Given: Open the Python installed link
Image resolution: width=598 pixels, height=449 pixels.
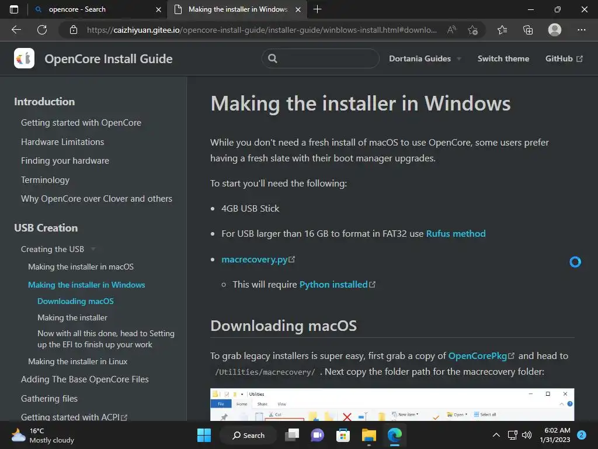Looking at the screenshot, I should coord(337,285).
